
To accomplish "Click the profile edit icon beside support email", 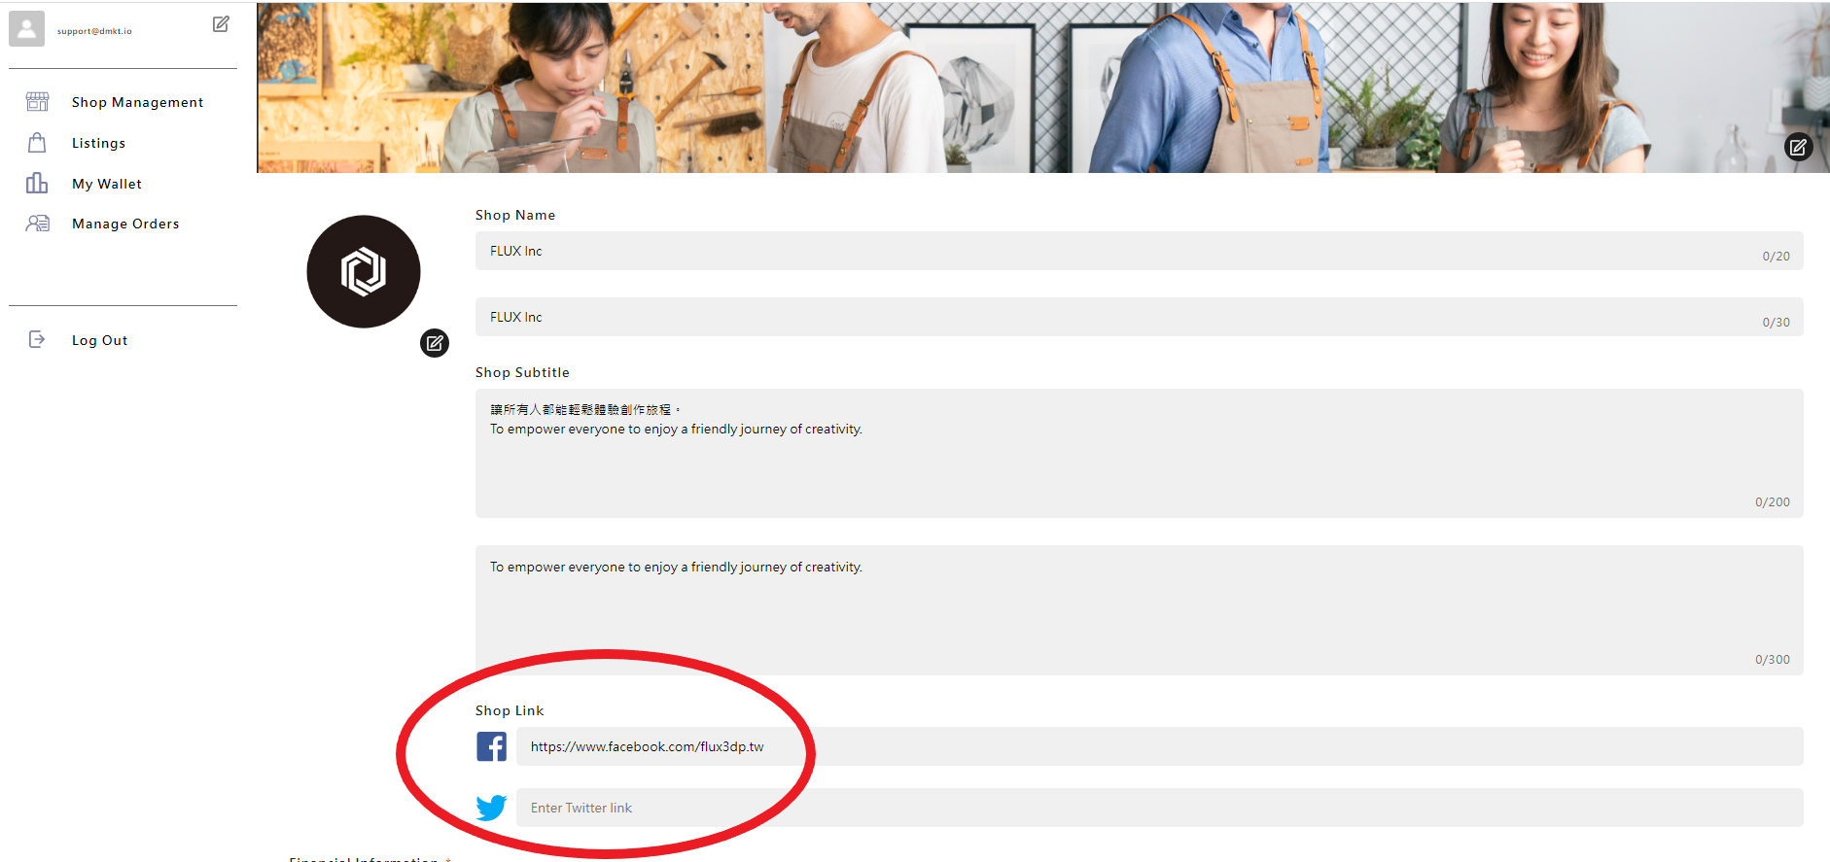I will (221, 24).
